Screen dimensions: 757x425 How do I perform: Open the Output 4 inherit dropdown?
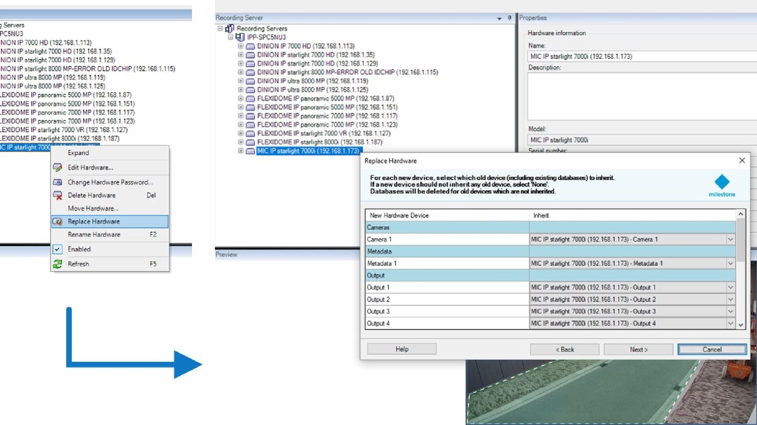tap(731, 323)
